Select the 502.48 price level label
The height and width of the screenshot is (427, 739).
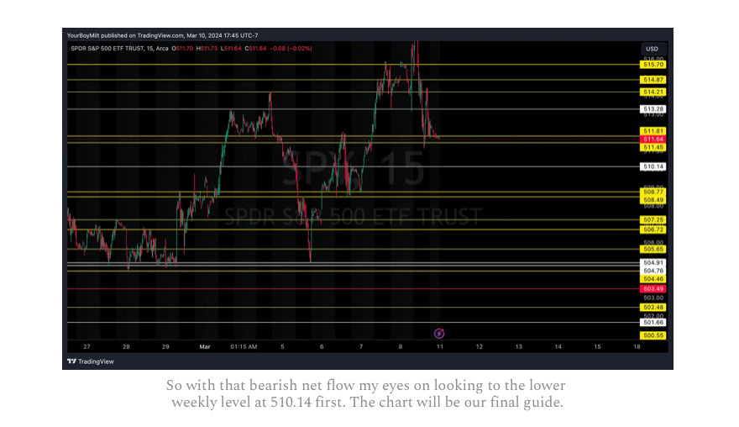[653, 307]
